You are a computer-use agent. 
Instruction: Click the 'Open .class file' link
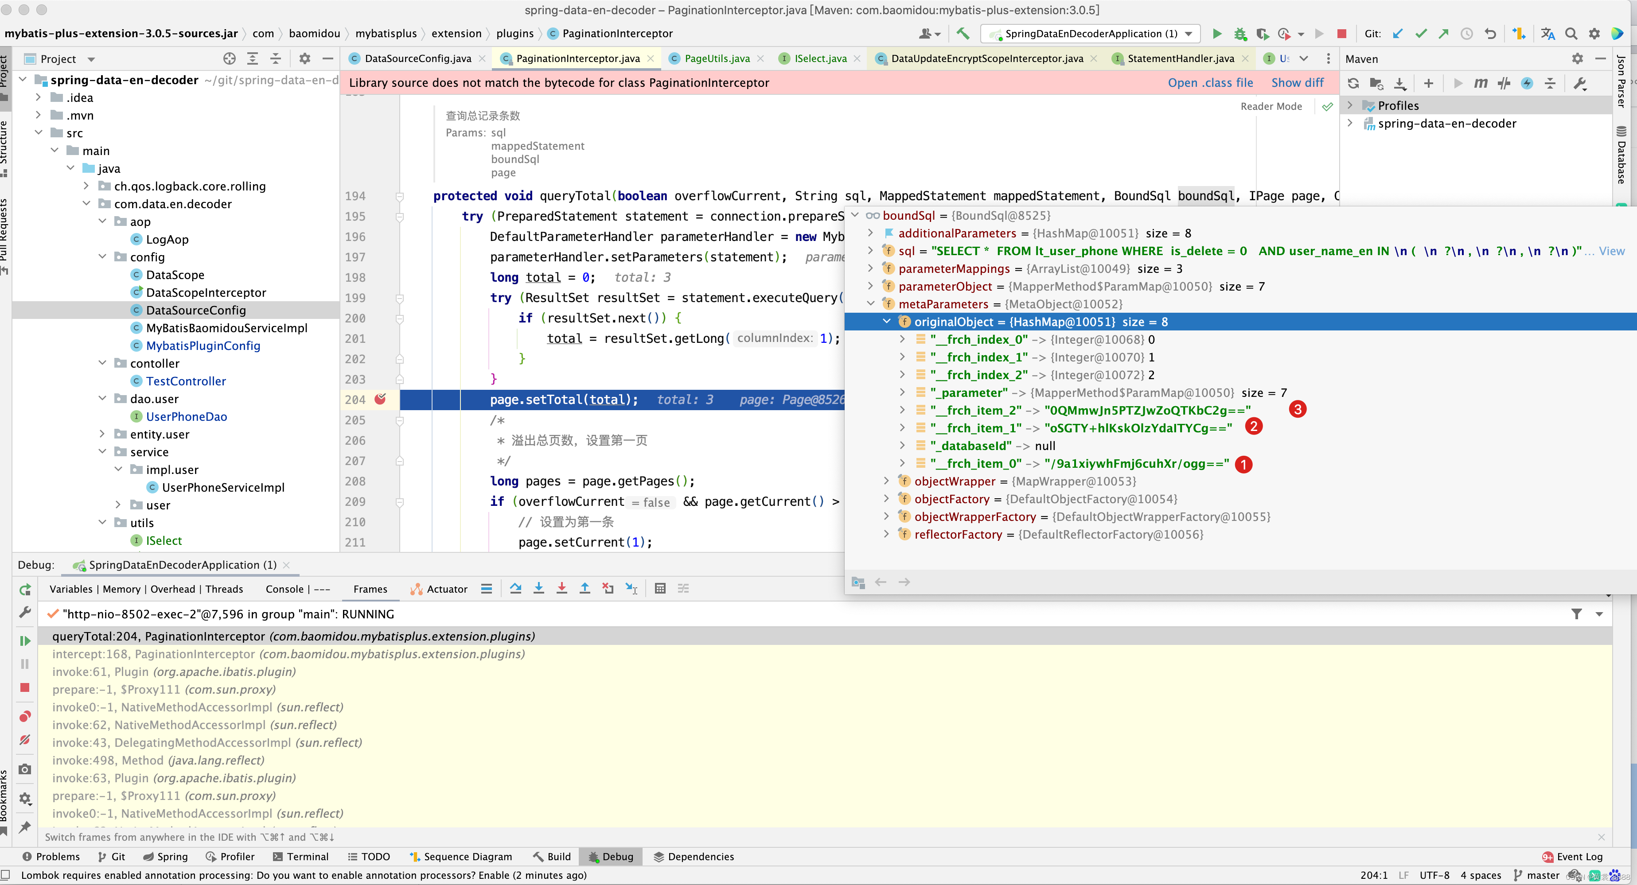coord(1210,82)
